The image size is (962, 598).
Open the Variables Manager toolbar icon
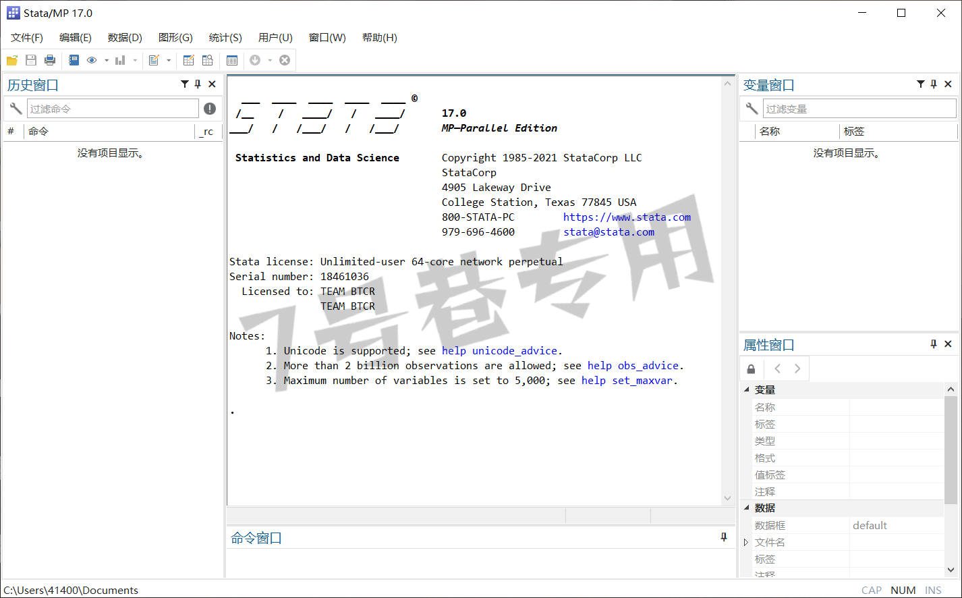(232, 60)
